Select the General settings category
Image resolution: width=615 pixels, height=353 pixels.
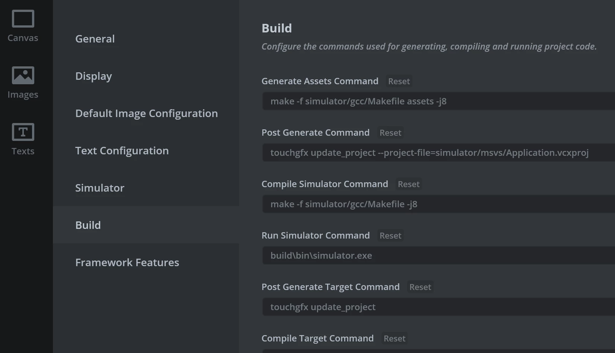(x=146, y=38)
